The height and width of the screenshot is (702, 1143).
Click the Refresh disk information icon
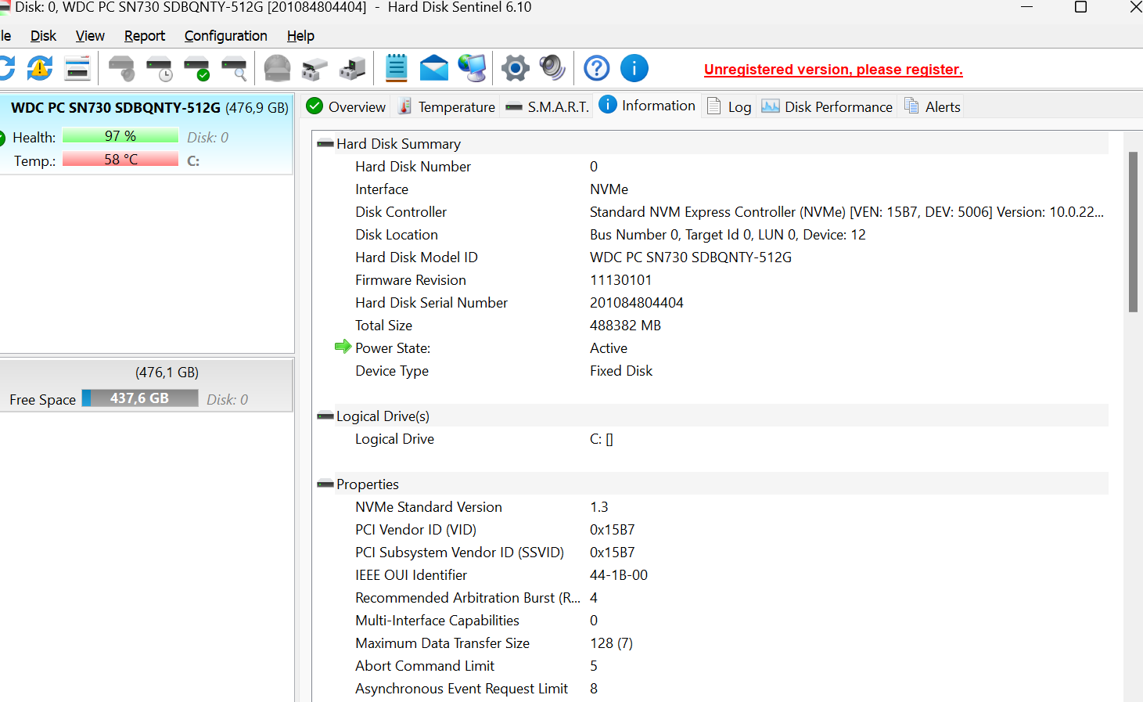(x=8, y=68)
